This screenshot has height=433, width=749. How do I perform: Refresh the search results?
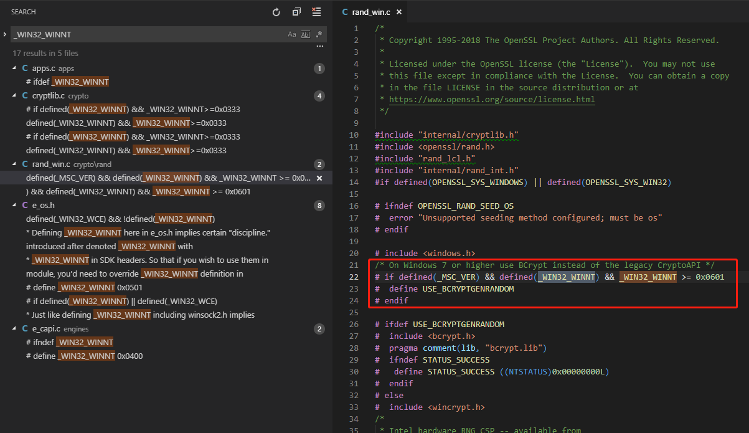276,12
